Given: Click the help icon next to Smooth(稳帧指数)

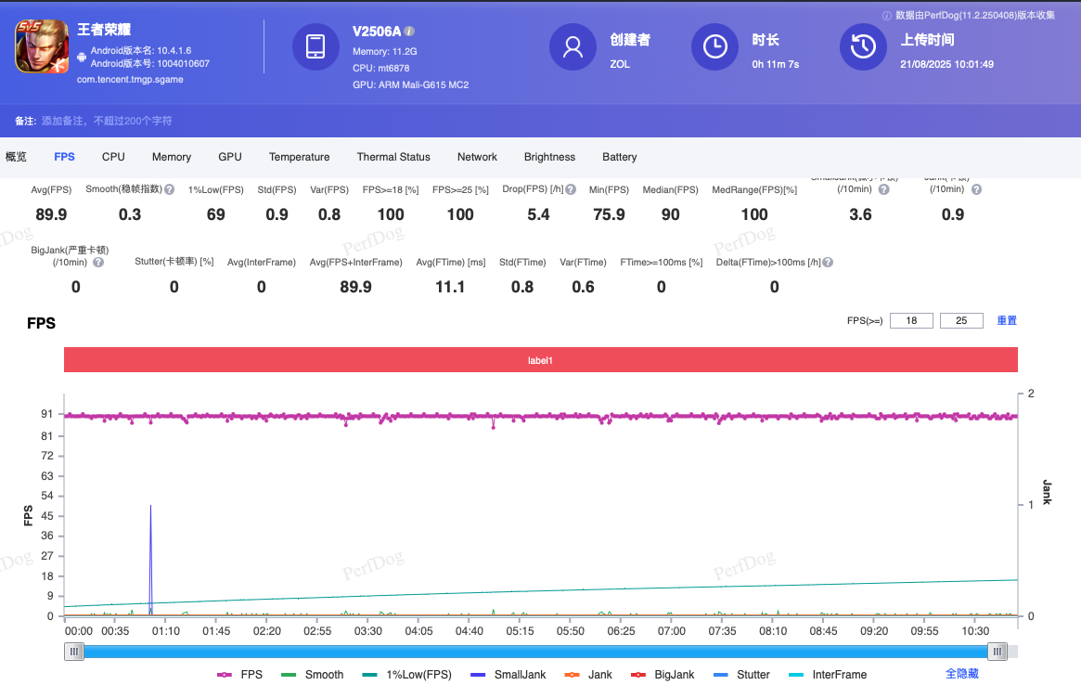Looking at the screenshot, I should 170,189.
